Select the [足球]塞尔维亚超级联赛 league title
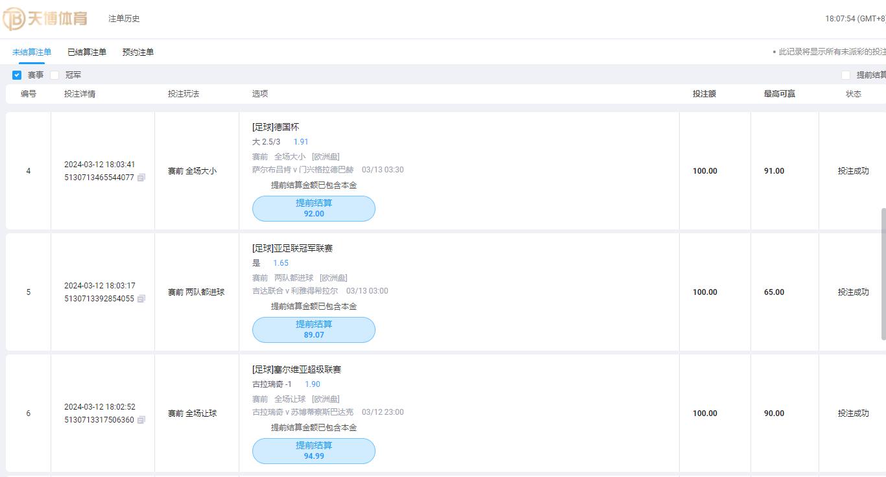The width and height of the screenshot is (886, 477). click(x=297, y=369)
